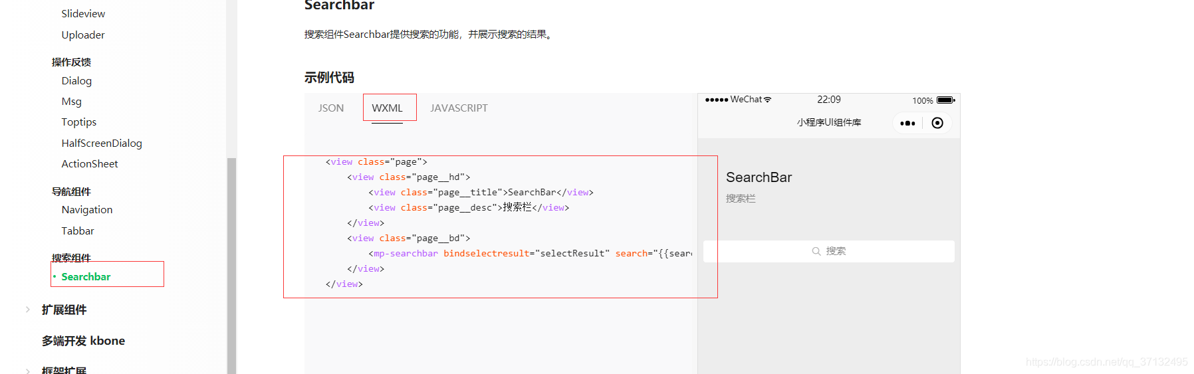Open the Slideview component page
The width and height of the screenshot is (1194, 374).
pyautogui.click(x=83, y=14)
